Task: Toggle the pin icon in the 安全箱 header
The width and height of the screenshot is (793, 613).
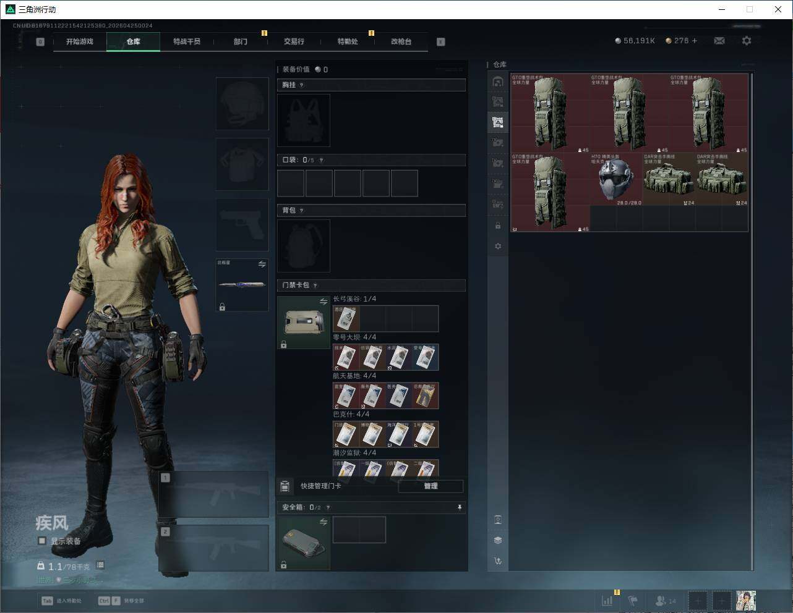Action: (460, 507)
